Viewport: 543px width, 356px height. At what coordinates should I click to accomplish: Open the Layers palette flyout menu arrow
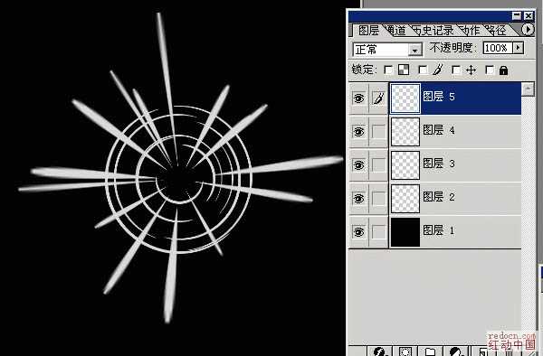click(528, 30)
